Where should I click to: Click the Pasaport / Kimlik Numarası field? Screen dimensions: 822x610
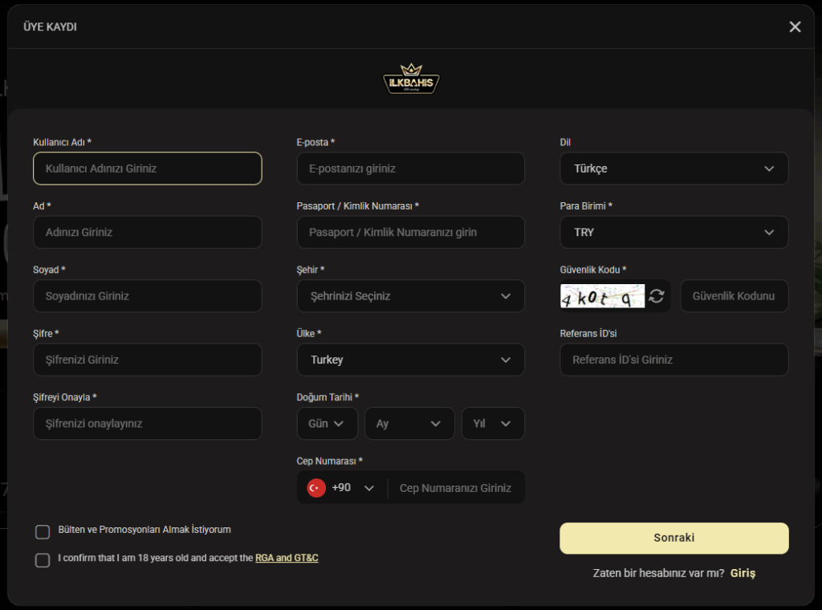[410, 232]
